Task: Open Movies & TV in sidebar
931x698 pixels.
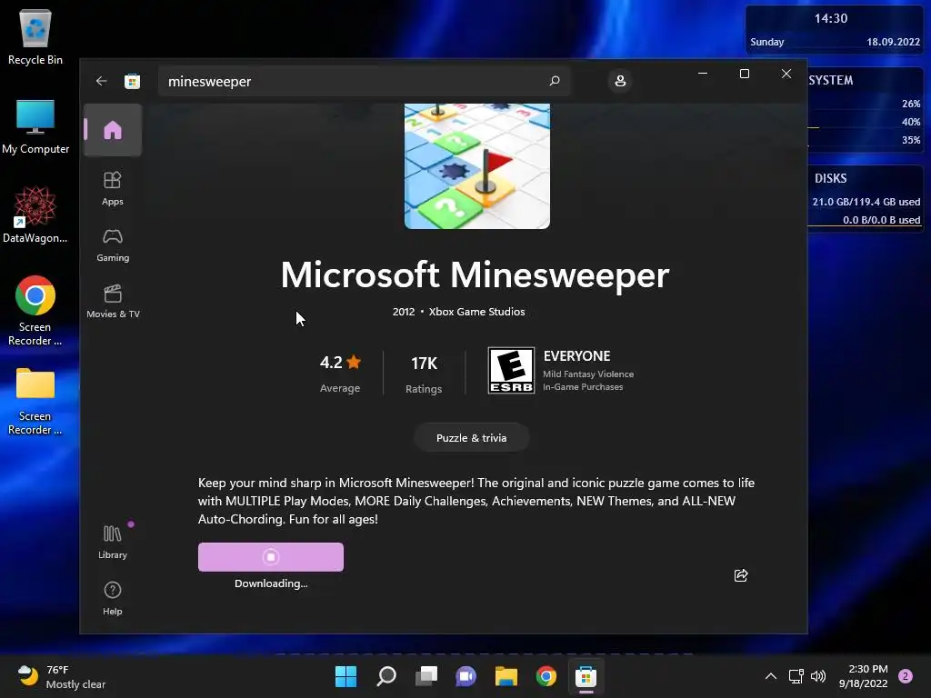Action: click(x=113, y=302)
